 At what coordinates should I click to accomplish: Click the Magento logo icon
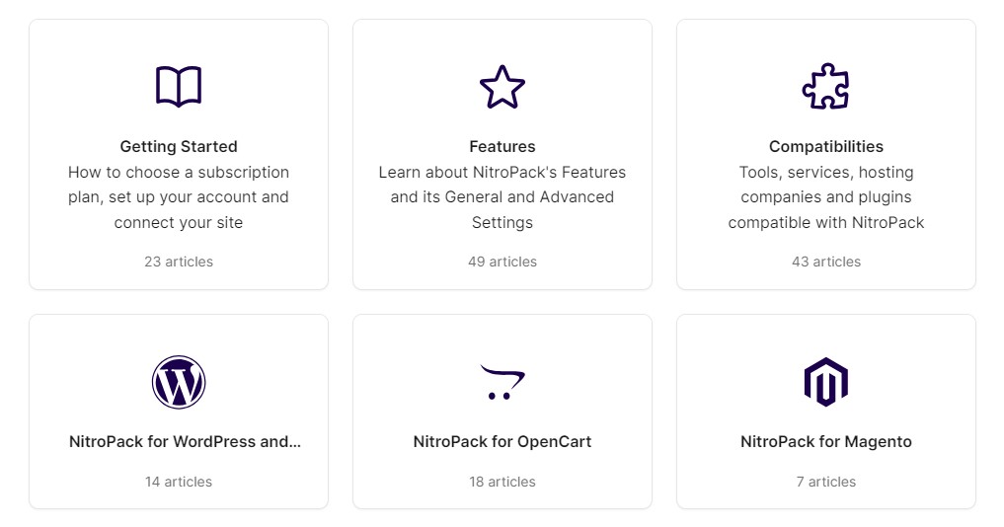pyautogui.click(x=826, y=382)
